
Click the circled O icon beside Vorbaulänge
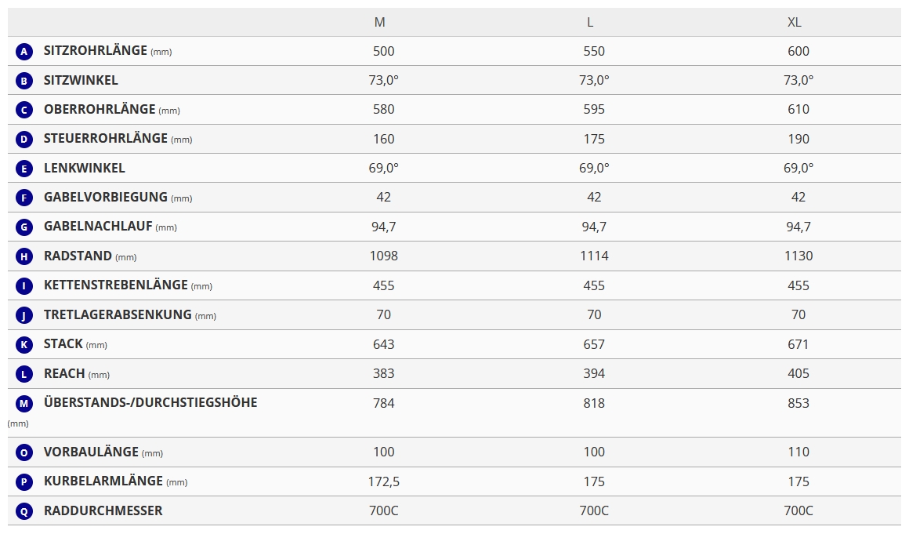[24, 452]
